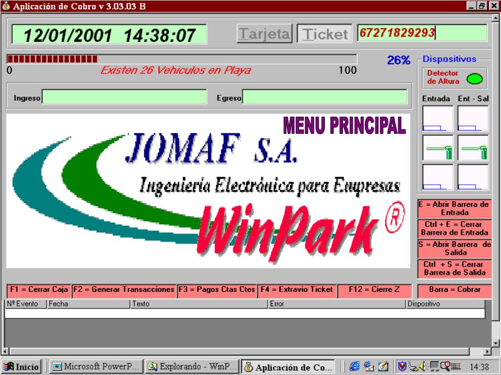Click S = Abrir Barrera de Salida
The image size is (501, 375).
[x=455, y=249]
